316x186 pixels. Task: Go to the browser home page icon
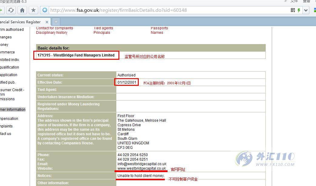pyautogui.click(x=22, y=10)
